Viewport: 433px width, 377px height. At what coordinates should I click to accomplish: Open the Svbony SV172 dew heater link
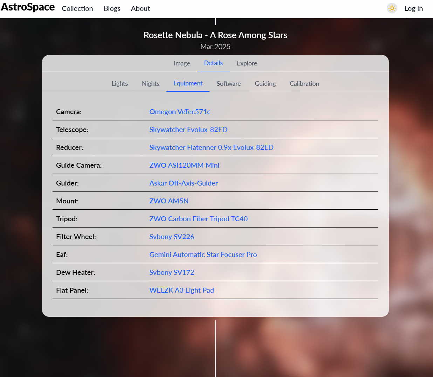[x=172, y=272]
